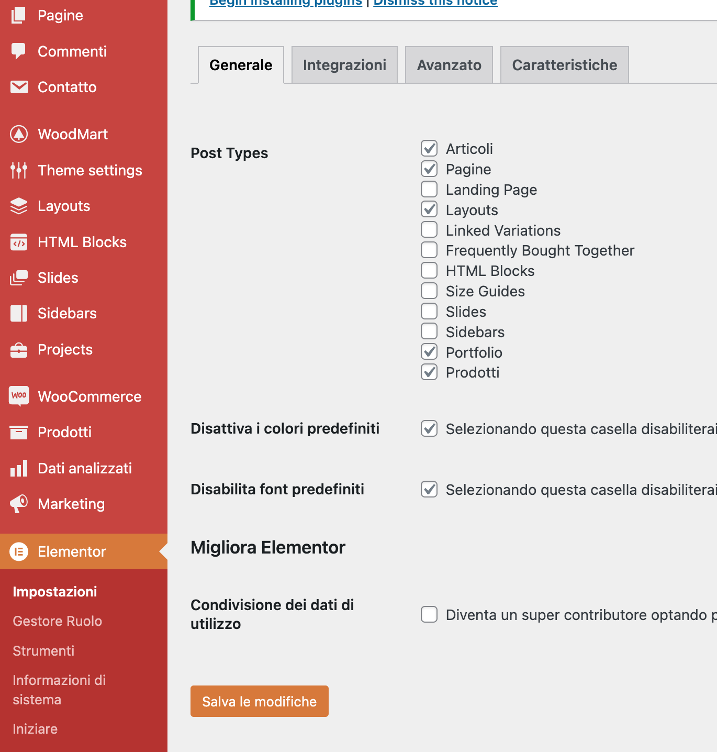Open the Theme settings menu label

pyautogui.click(x=90, y=170)
